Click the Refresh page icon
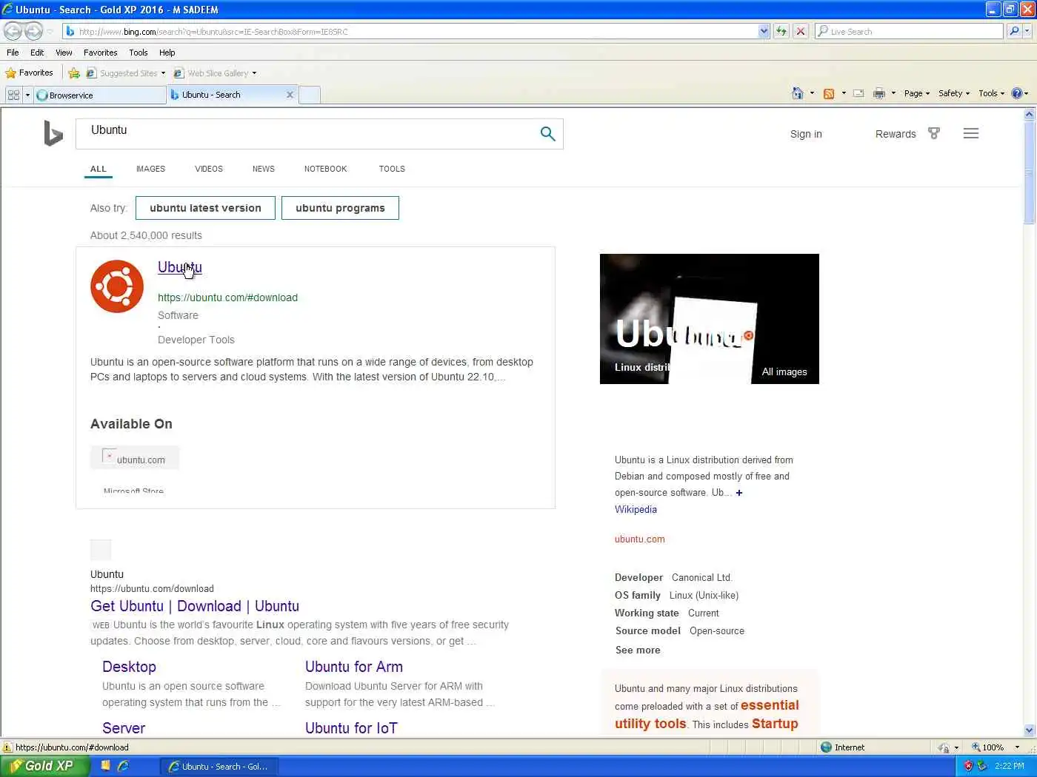Image resolution: width=1037 pixels, height=777 pixels. pyautogui.click(x=781, y=31)
